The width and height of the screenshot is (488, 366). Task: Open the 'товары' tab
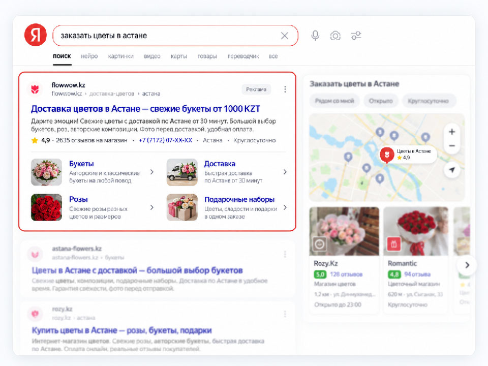click(x=207, y=56)
